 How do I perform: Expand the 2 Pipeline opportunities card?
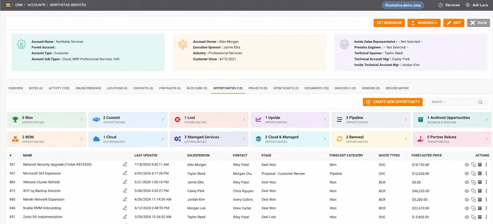click(x=371, y=120)
